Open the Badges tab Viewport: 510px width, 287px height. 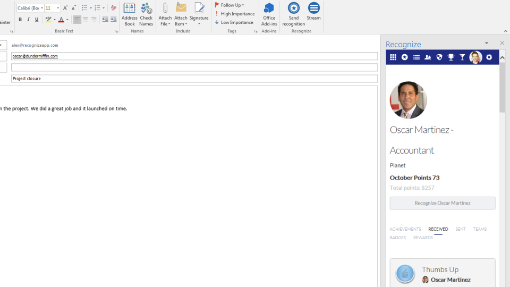click(x=398, y=238)
